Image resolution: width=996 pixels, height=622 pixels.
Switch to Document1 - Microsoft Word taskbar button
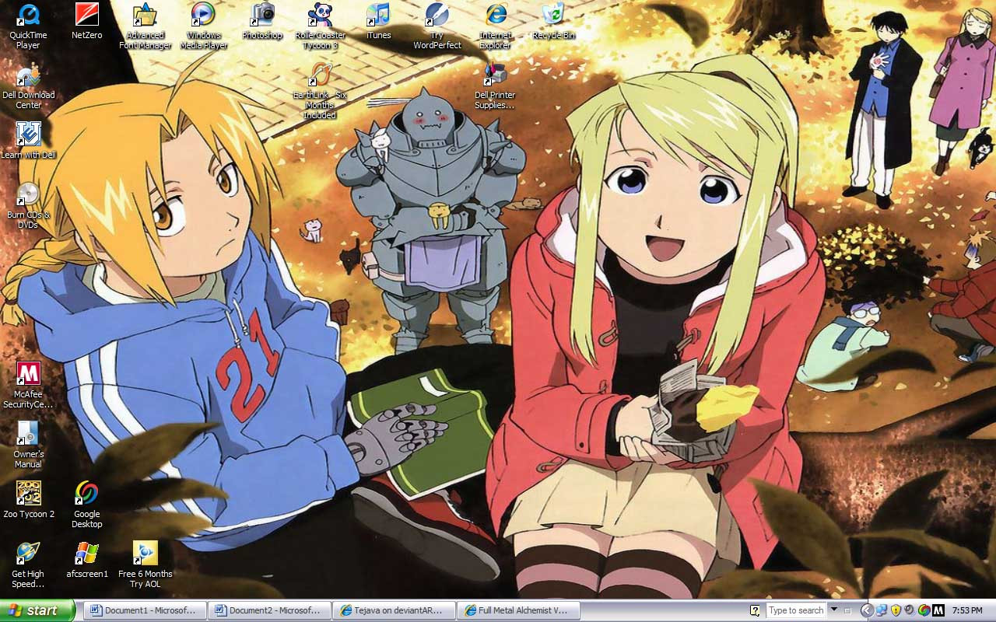(x=146, y=610)
